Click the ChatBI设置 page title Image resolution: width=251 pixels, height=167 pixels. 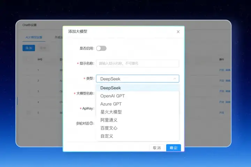coord(29,25)
